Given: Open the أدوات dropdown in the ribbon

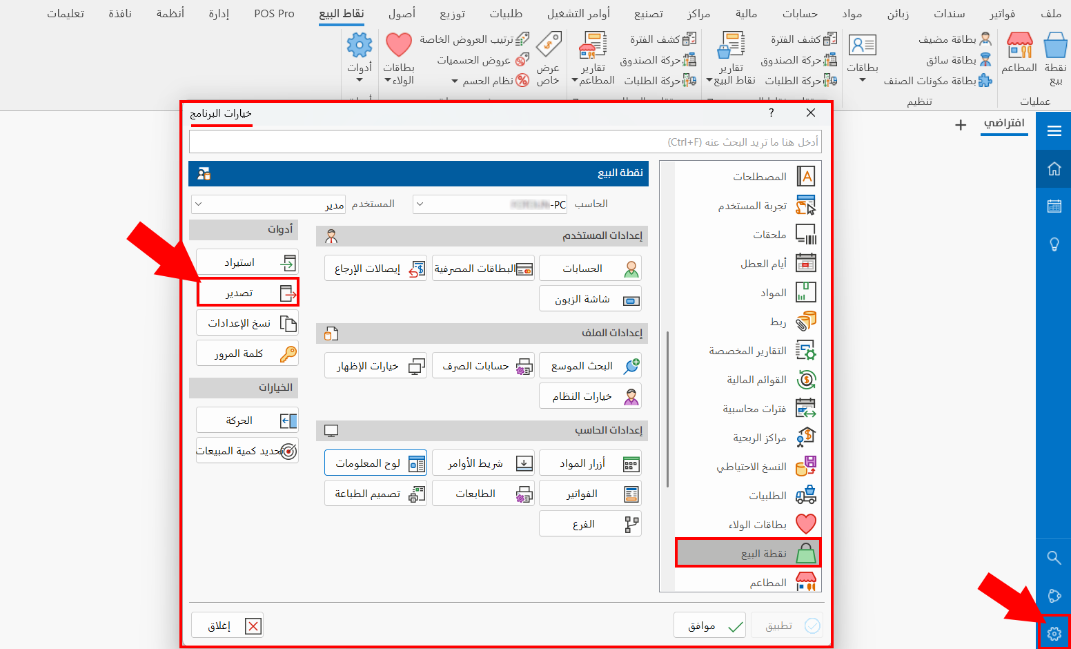Looking at the screenshot, I should click(360, 59).
